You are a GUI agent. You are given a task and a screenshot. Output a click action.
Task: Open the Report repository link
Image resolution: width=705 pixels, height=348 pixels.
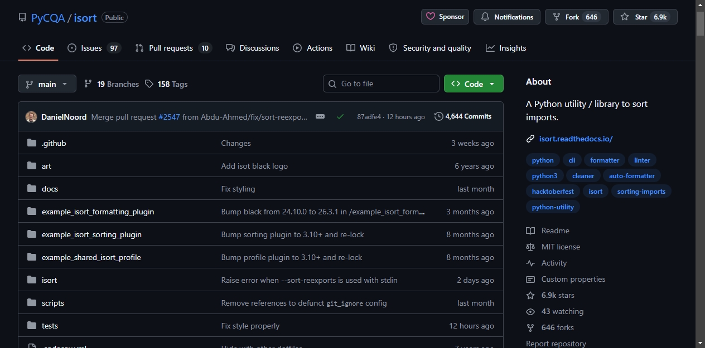coord(556,344)
